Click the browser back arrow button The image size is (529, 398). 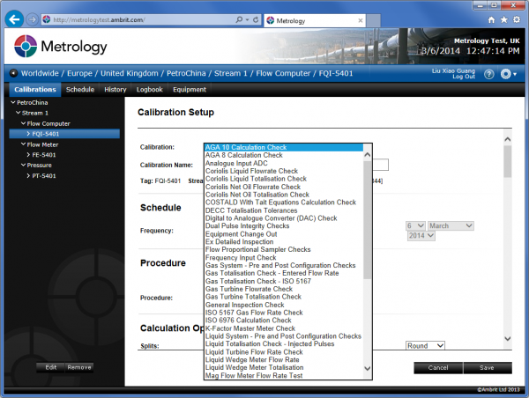point(14,19)
